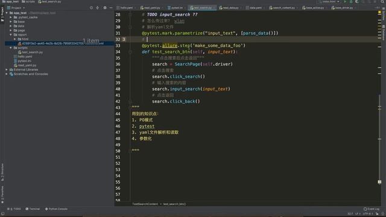Open the Terminal tool window
This screenshot has height=217, width=386.
[33, 209]
